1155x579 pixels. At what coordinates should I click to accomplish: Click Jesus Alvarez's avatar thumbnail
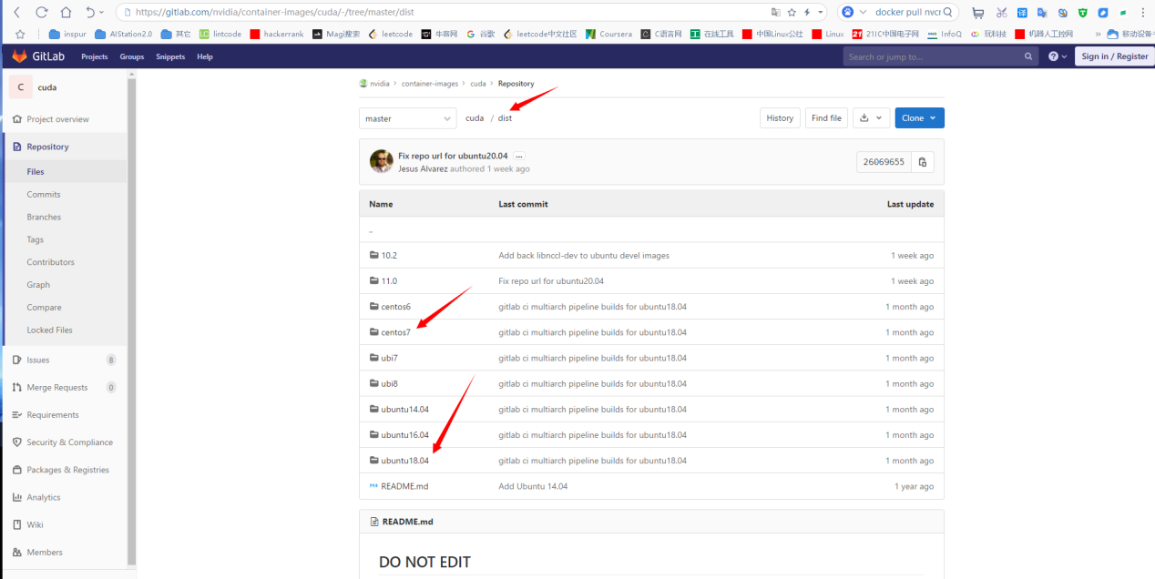381,162
